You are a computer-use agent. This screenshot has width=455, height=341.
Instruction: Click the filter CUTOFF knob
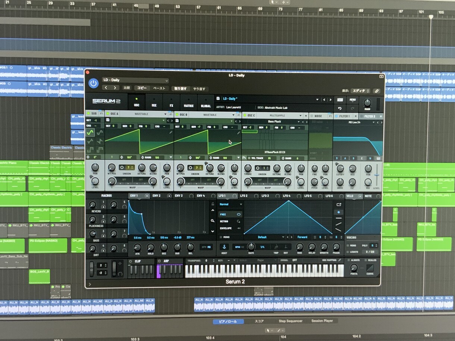[340, 168]
